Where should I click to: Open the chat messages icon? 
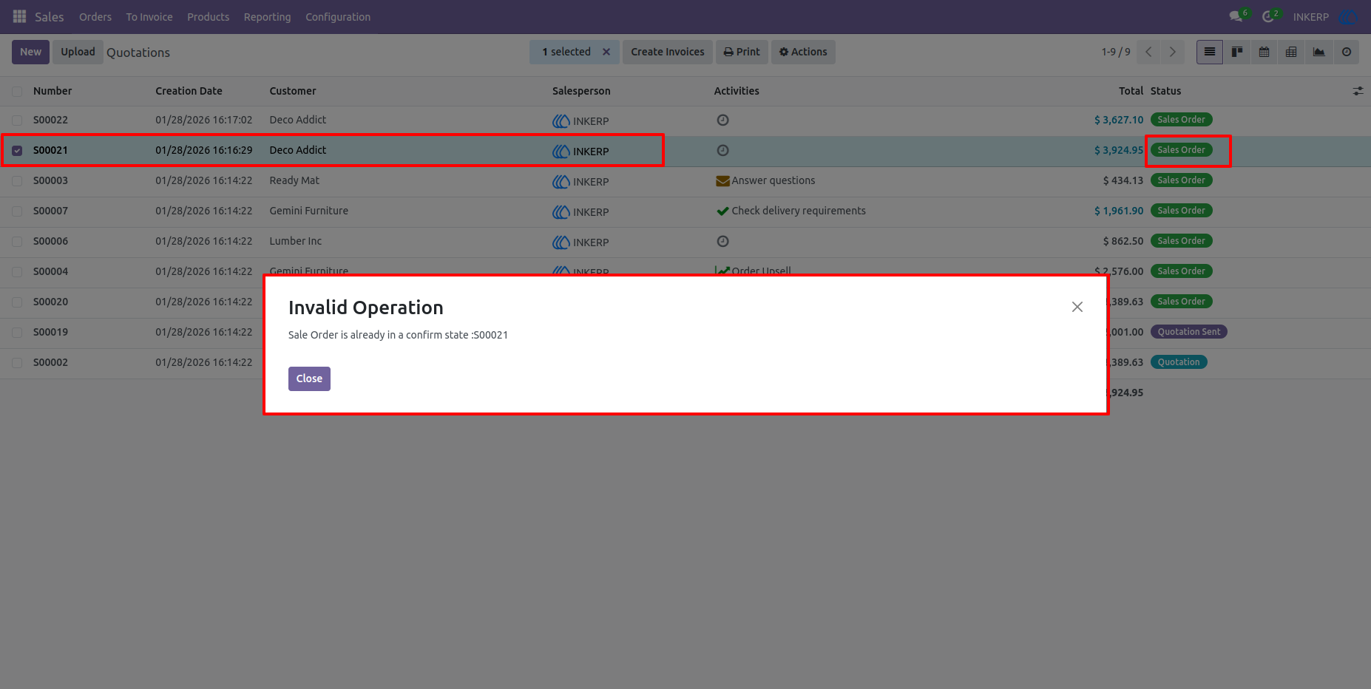click(x=1236, y=16)
